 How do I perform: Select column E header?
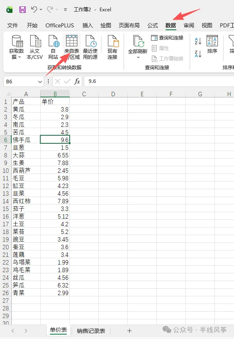tap(142, 94)
